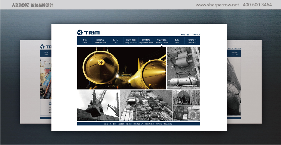Open the Home navigation item
The width and height of the screenshot is (281, 145).
(x=85, y=41)
